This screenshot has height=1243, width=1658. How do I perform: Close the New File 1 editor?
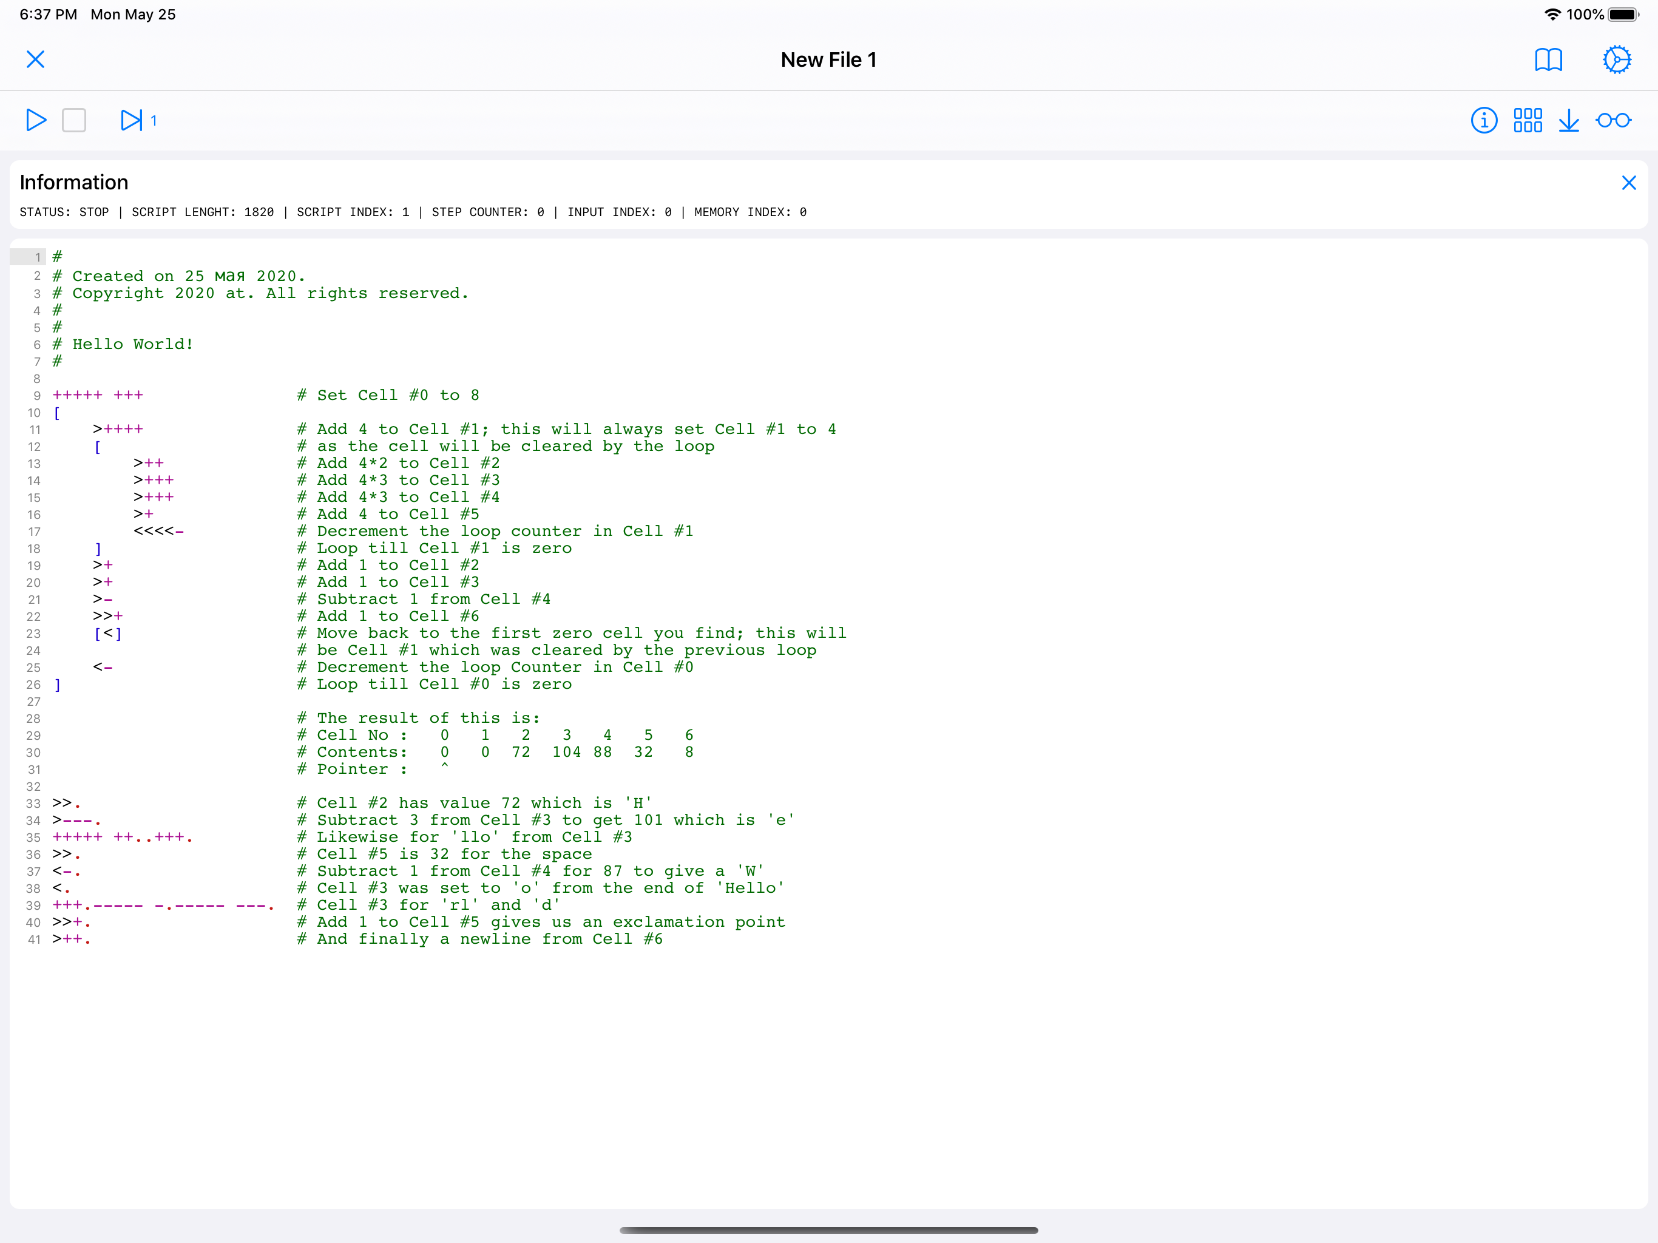[35, 60]
